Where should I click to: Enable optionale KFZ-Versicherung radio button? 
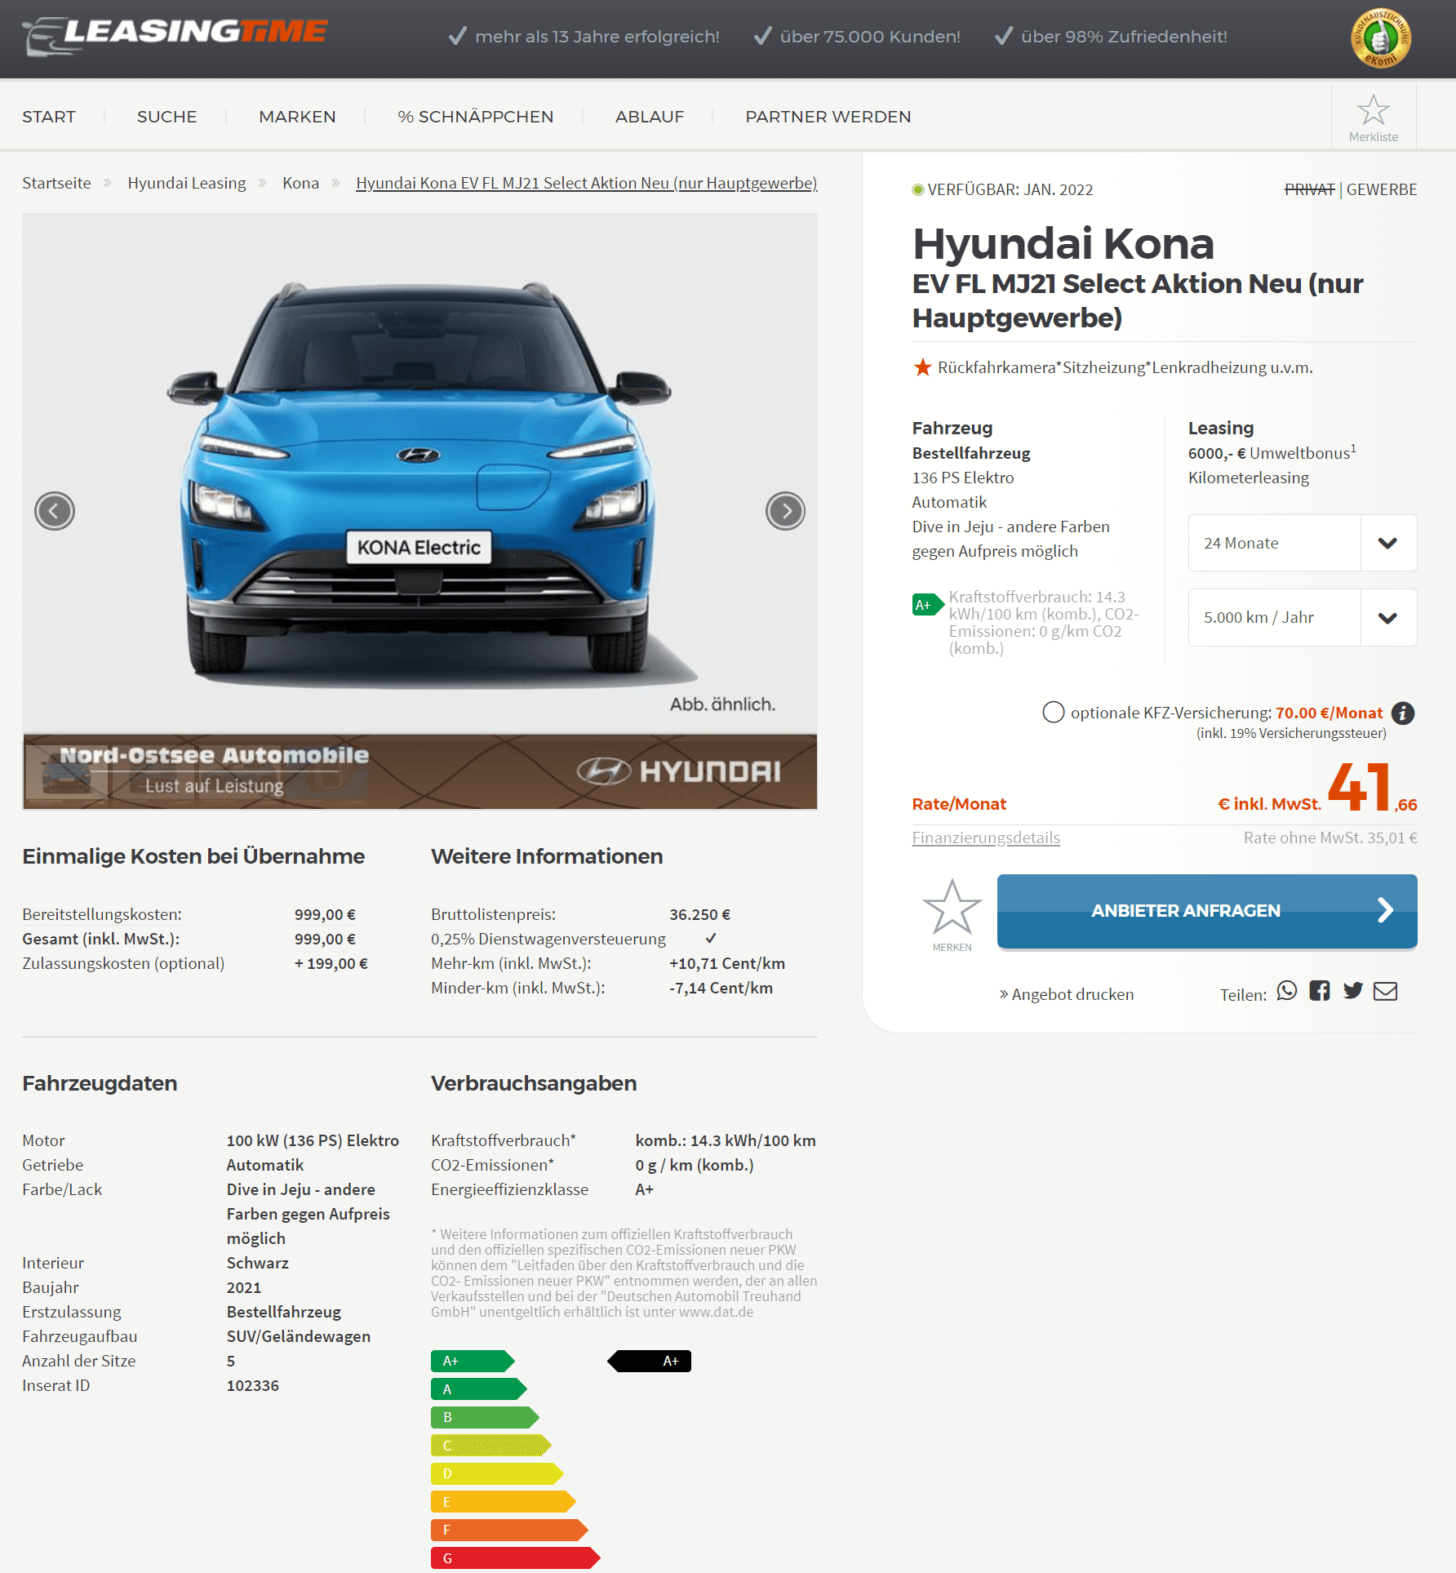pos(1054,713)
